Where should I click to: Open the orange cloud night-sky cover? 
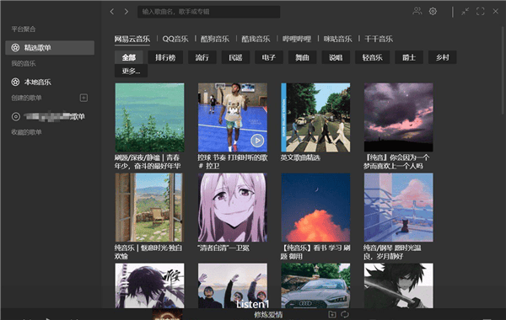click(315, 207)
